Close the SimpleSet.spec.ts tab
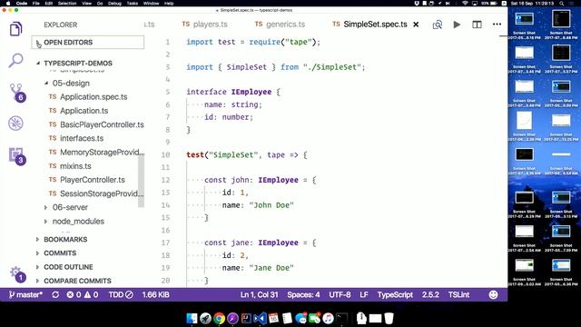The height and width of the screenshot is (327, 581). pyautogui.click(x=416, y=25)
